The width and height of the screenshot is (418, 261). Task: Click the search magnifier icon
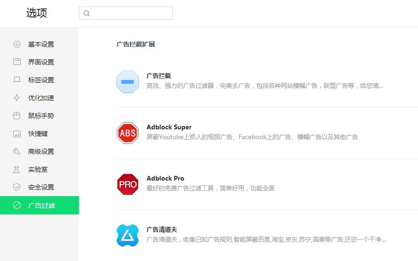(86, 13)
